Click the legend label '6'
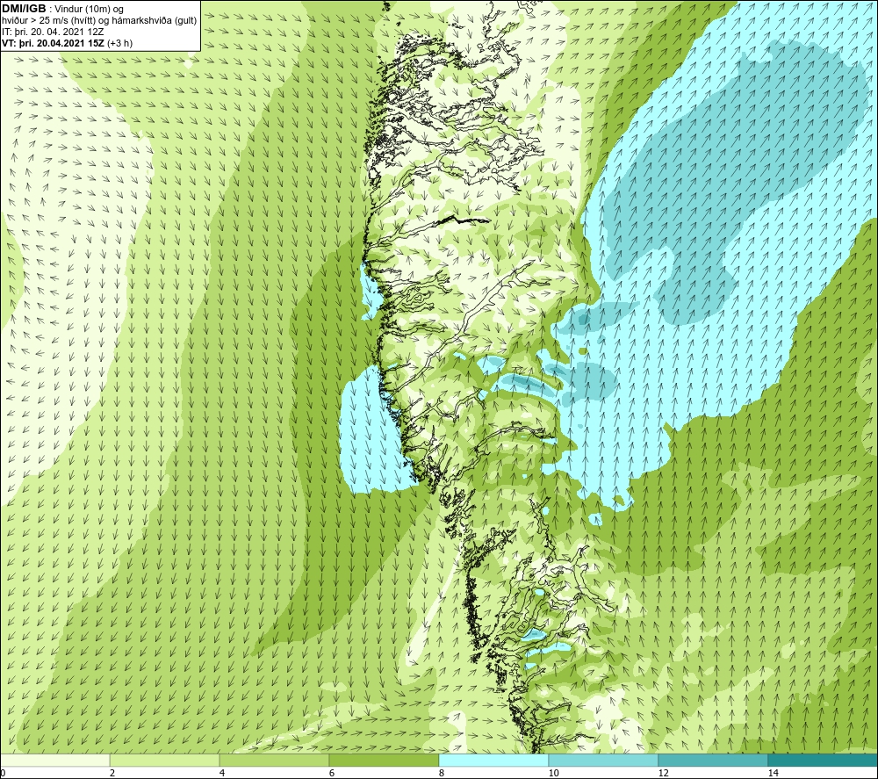This screenshot has width=878, height=779. point(332,773)
